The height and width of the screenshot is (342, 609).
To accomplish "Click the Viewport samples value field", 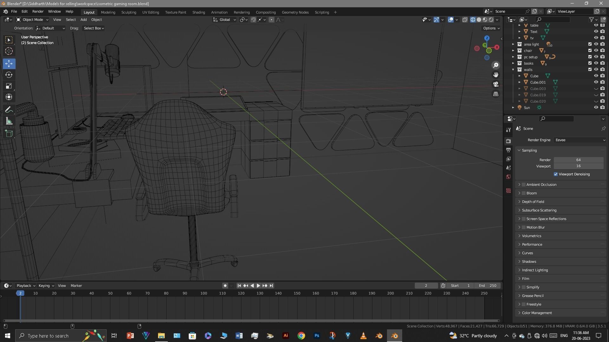I will (x=578, y=166).
